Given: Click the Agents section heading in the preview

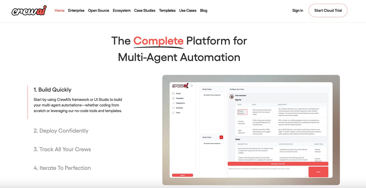Looking at the screenshot, I should [238, 100].
